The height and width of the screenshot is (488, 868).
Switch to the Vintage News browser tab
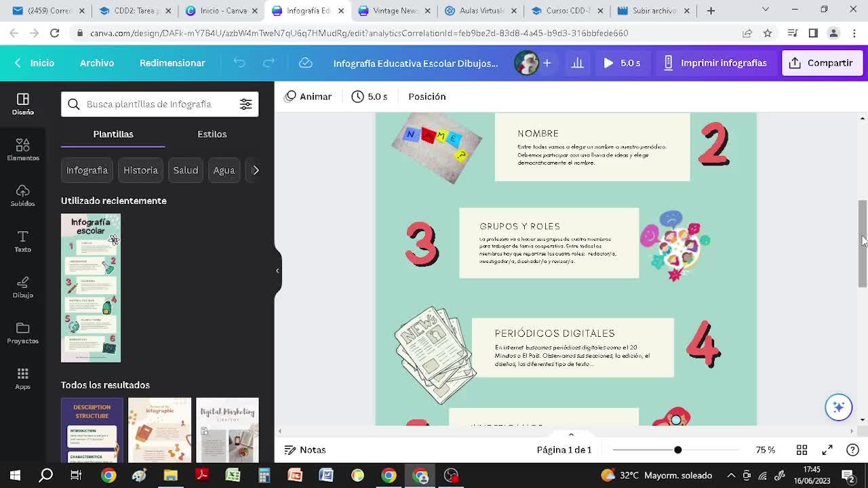click(x=395, y=11)
